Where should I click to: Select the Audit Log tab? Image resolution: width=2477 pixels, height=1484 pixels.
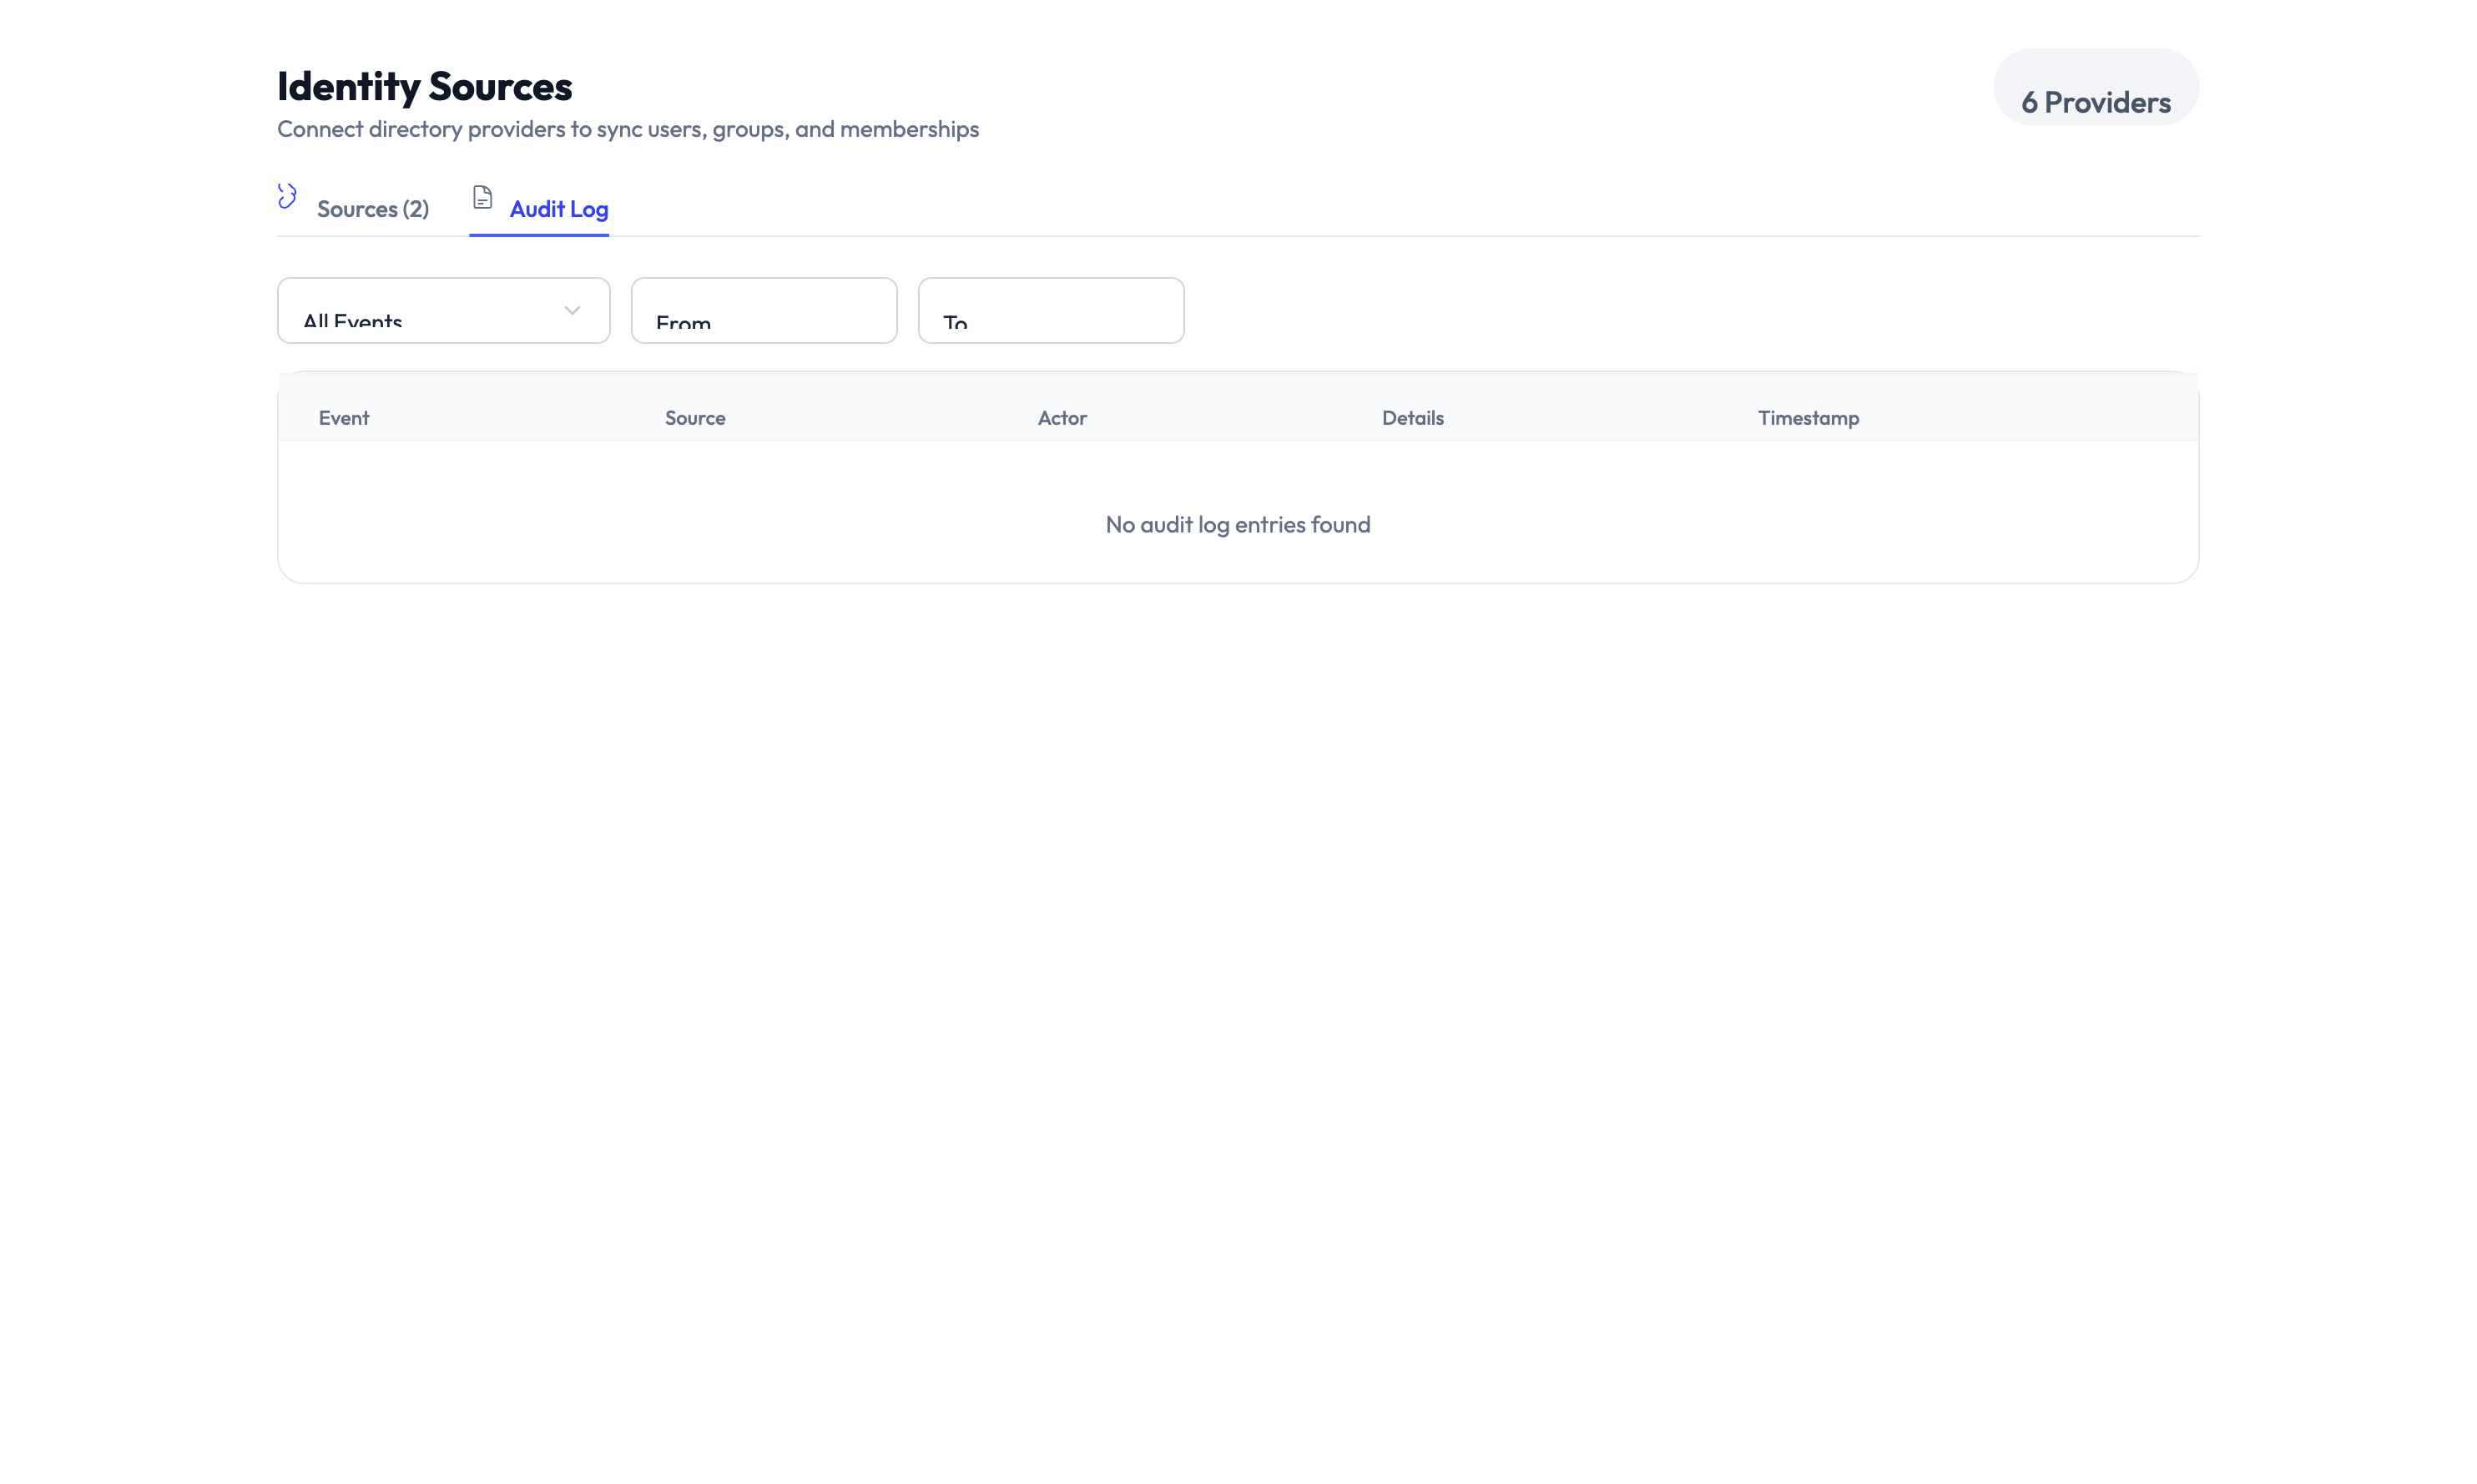point(559,209)
